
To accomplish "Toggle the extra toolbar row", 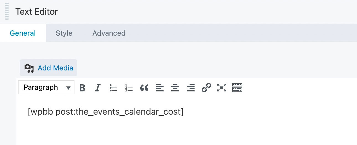I will (237, 88).
